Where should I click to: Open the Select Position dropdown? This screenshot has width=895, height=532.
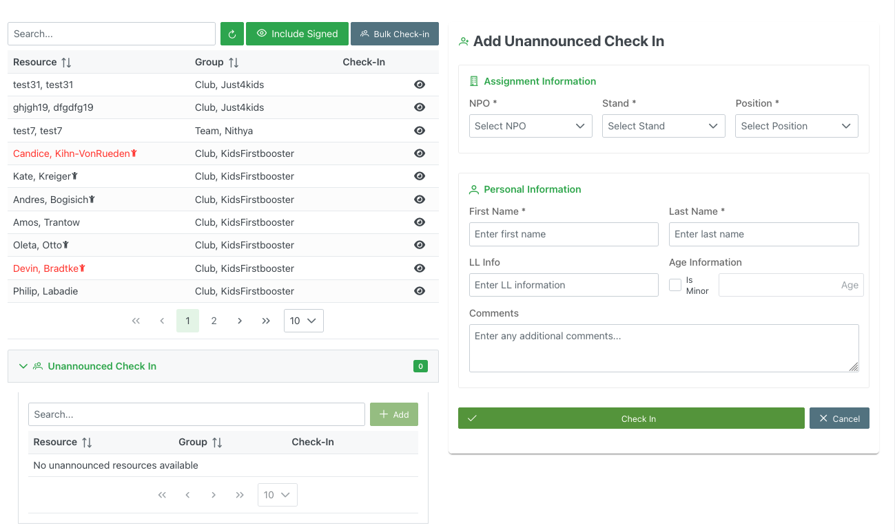796,126
